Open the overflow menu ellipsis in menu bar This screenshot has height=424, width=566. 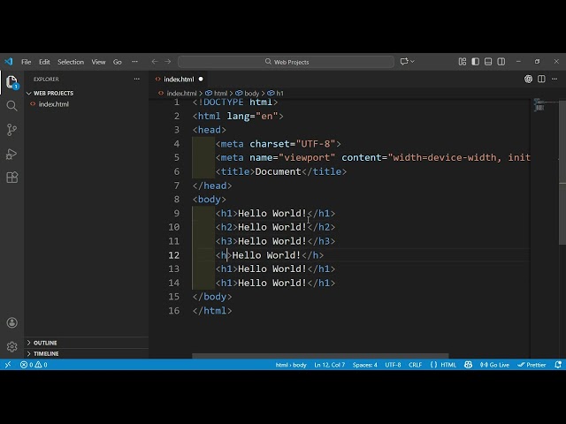[134, 62]
